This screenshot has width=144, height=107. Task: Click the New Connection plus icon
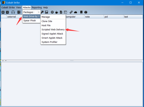tap(3, 12)
